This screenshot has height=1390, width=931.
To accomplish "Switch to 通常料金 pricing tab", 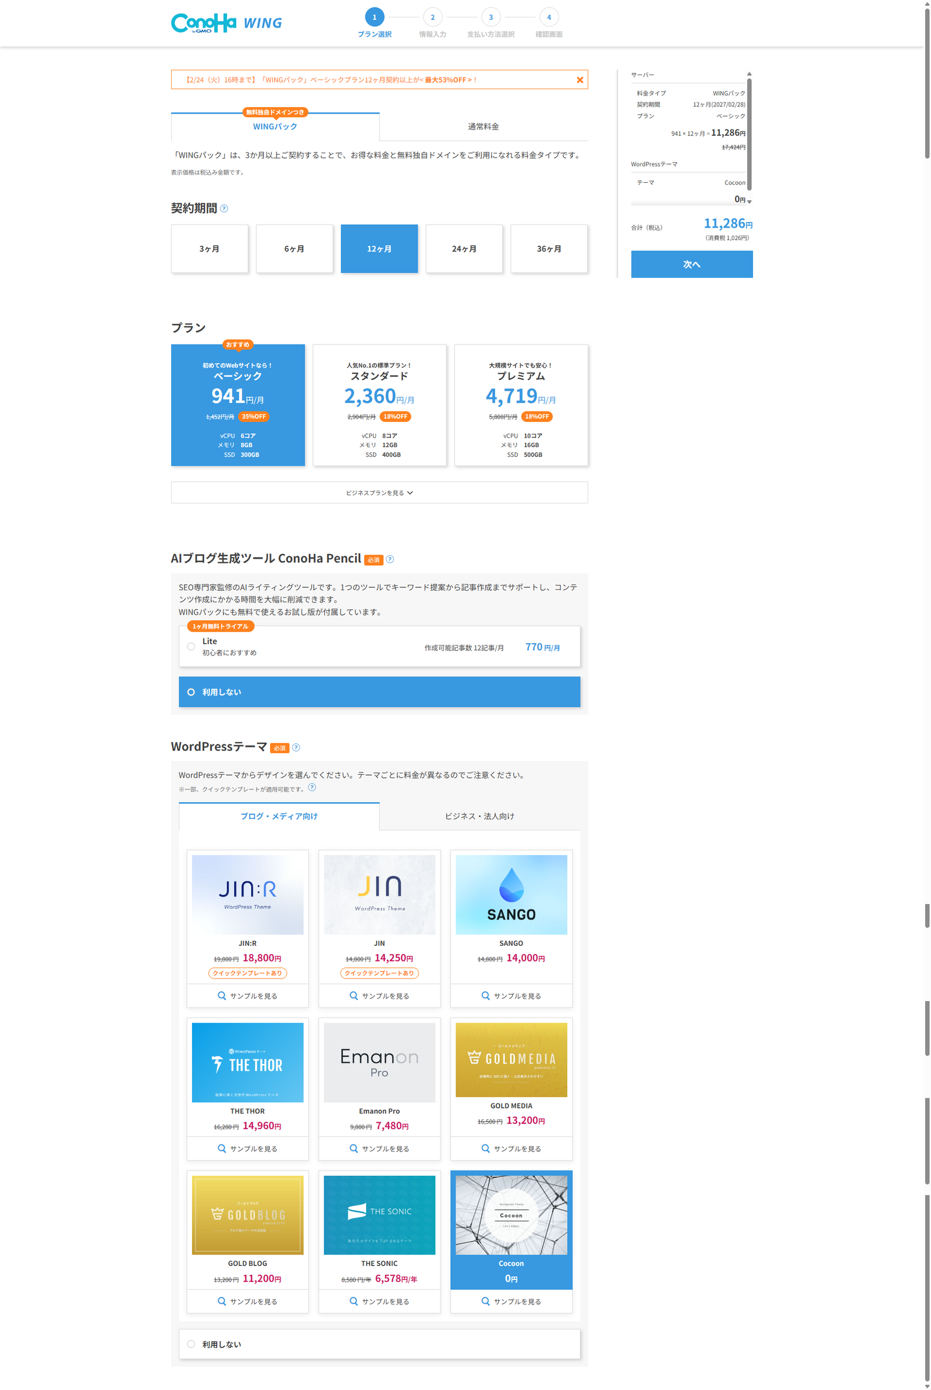I will pyautogui.click(x=484, y=126).
